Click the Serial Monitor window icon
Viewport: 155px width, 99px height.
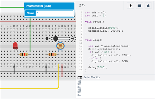[80, 77]
